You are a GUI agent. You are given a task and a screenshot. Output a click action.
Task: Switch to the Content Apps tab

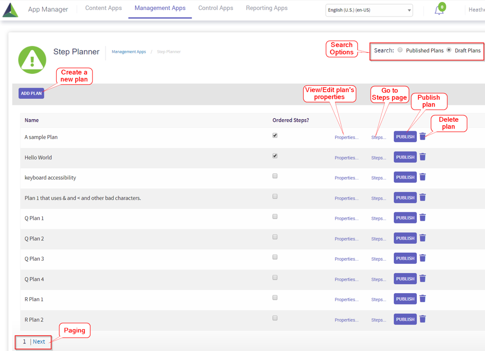click(x=104, y=8)
